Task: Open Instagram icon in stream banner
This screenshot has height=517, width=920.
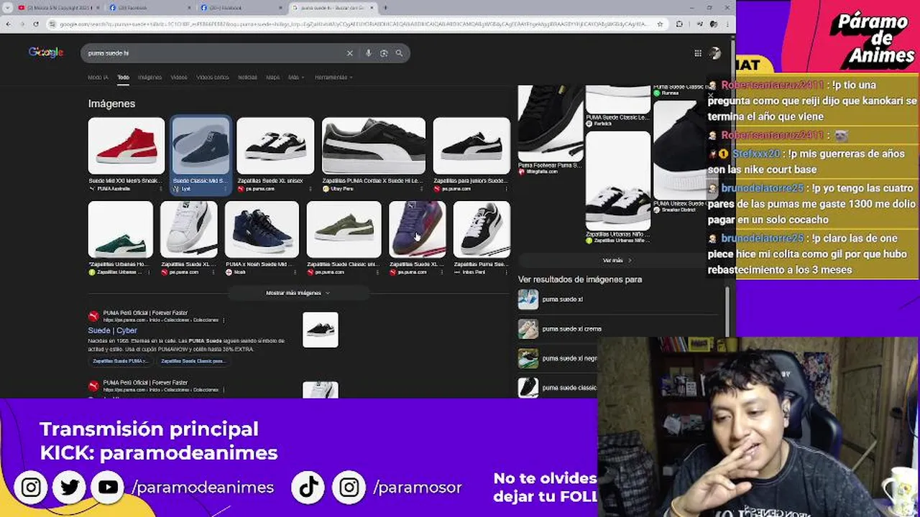Action: click(31, 488)
